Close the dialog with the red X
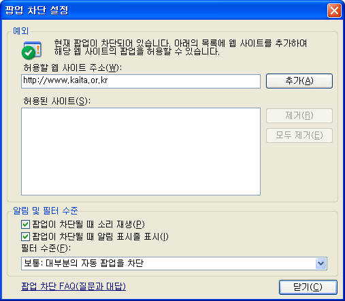 [334, 10]
